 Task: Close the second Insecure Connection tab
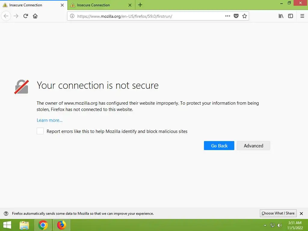point(130,5)
